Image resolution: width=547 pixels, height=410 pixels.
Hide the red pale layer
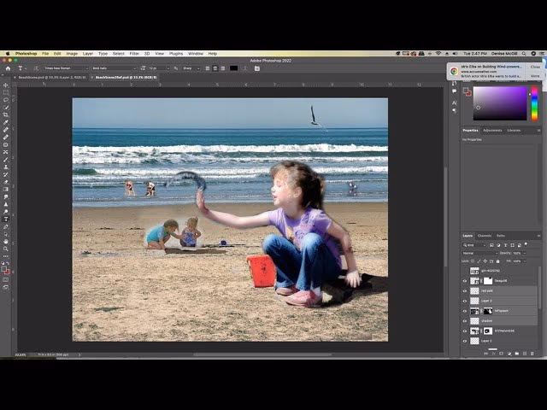tap(466, 290)
